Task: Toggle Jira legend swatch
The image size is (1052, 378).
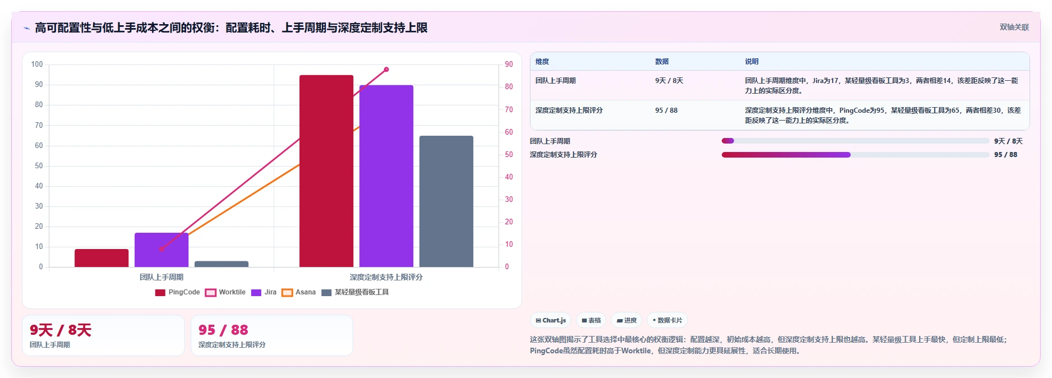Action: (256, 293)
